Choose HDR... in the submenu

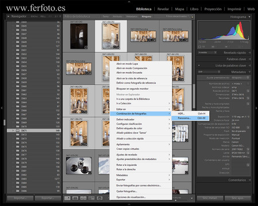(190, 113)
